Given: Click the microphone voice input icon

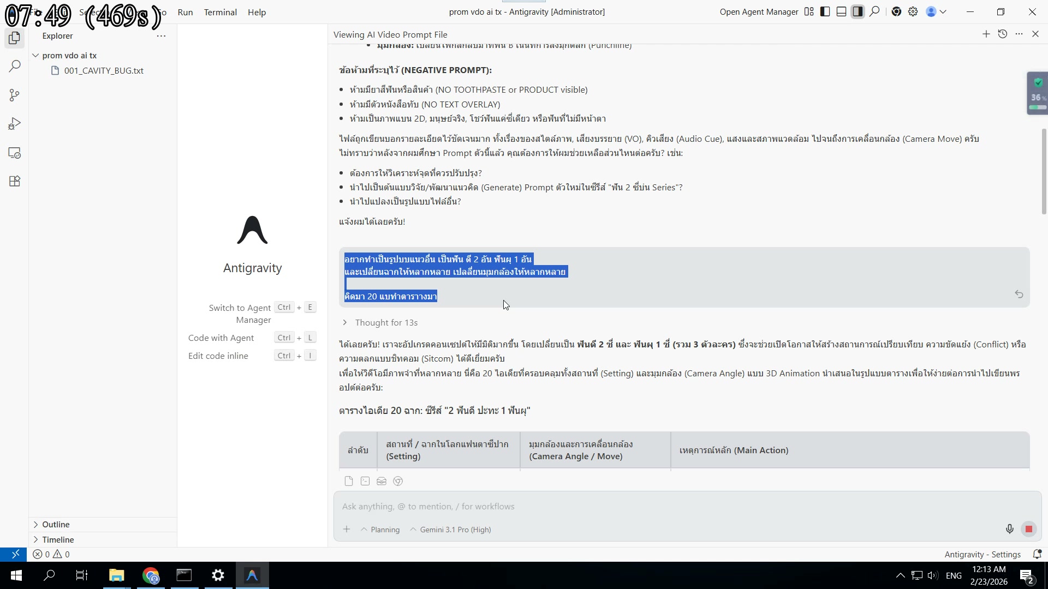Looking at the screenshot, I should [x=1009, y=529].
